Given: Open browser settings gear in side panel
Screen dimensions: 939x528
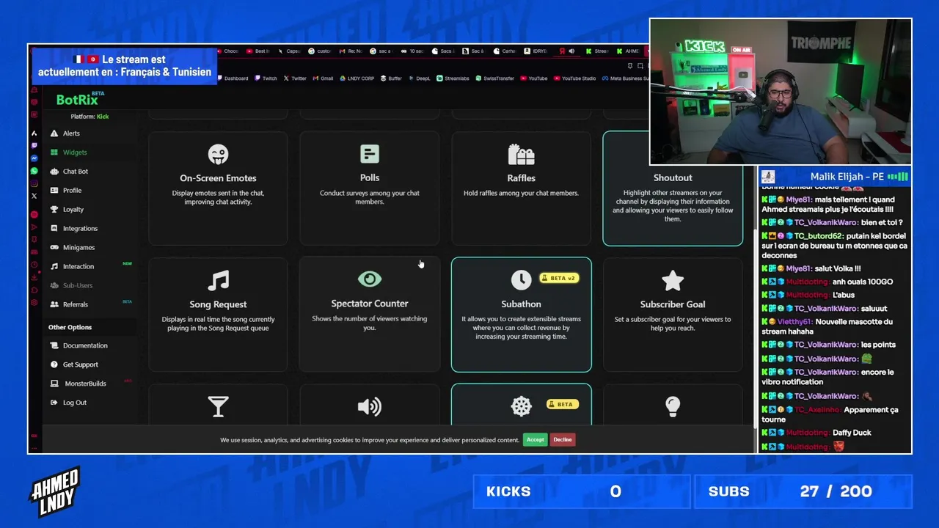Looking at the screenshot, I should (34, 302).
